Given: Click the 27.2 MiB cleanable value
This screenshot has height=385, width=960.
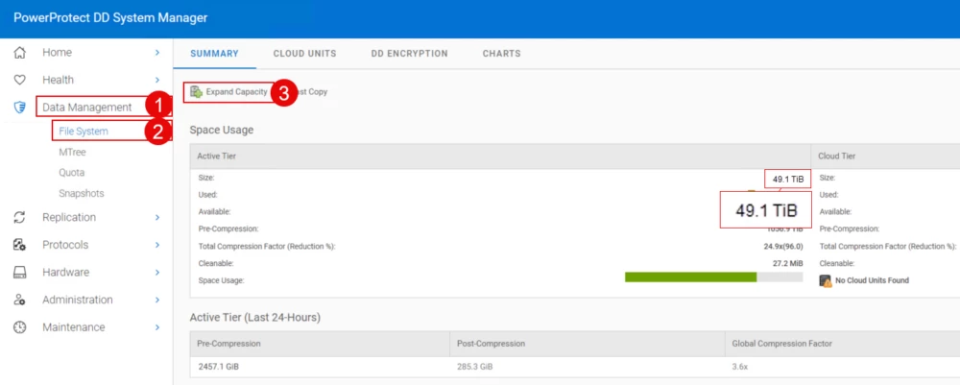Looking at the screenshot, I should pos(788,263).
